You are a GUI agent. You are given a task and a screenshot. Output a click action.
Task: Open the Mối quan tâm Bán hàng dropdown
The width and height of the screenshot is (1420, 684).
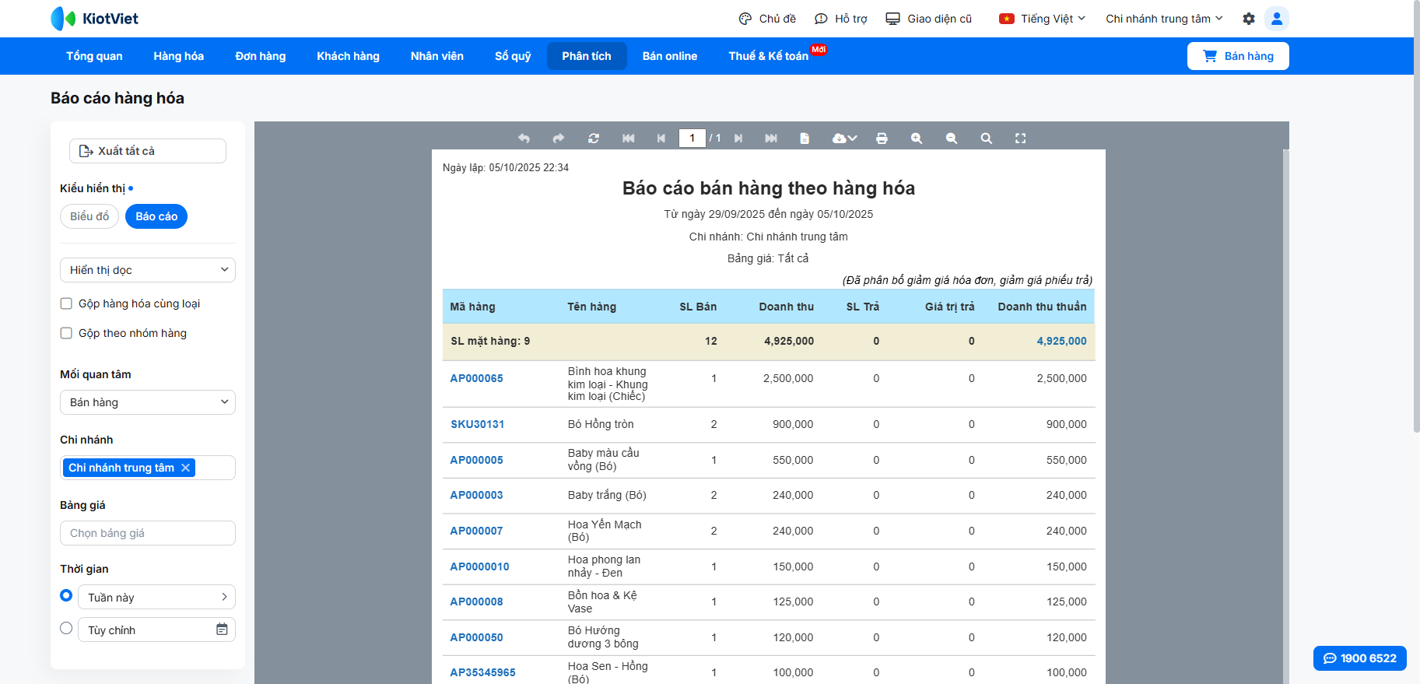click(148, 402)
